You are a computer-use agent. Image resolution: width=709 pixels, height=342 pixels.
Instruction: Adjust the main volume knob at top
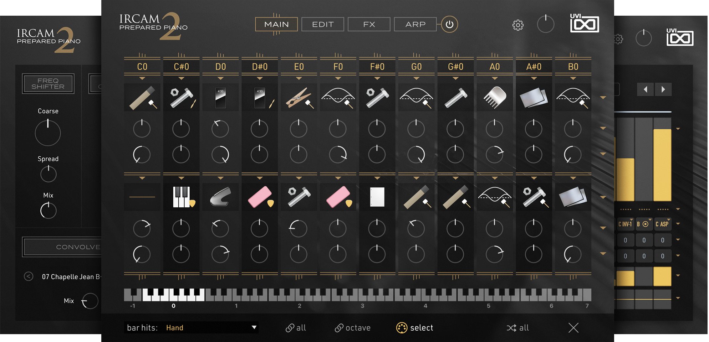pyautogui.click(x=546, y=24)
